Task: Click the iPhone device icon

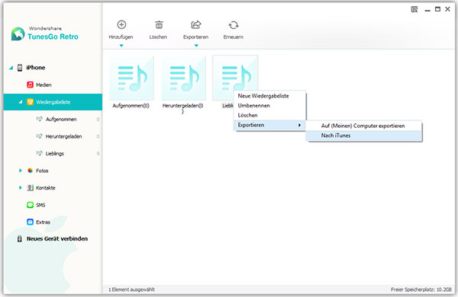Action: (20, 68)
